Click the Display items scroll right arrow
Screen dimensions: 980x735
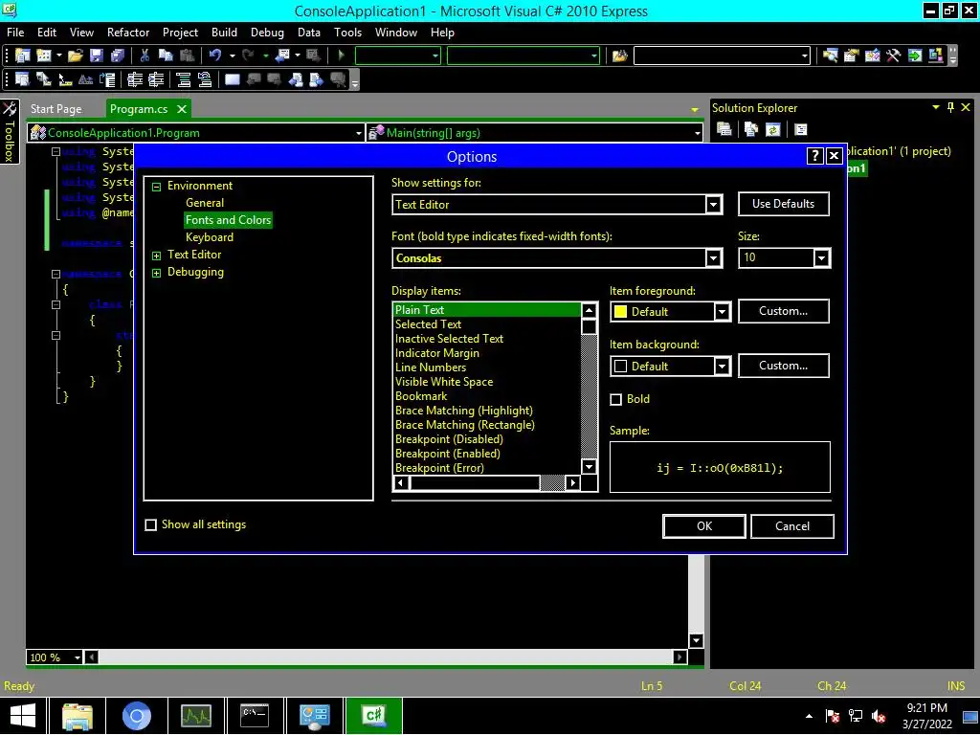pyautogui.click(x=572, y=482)
